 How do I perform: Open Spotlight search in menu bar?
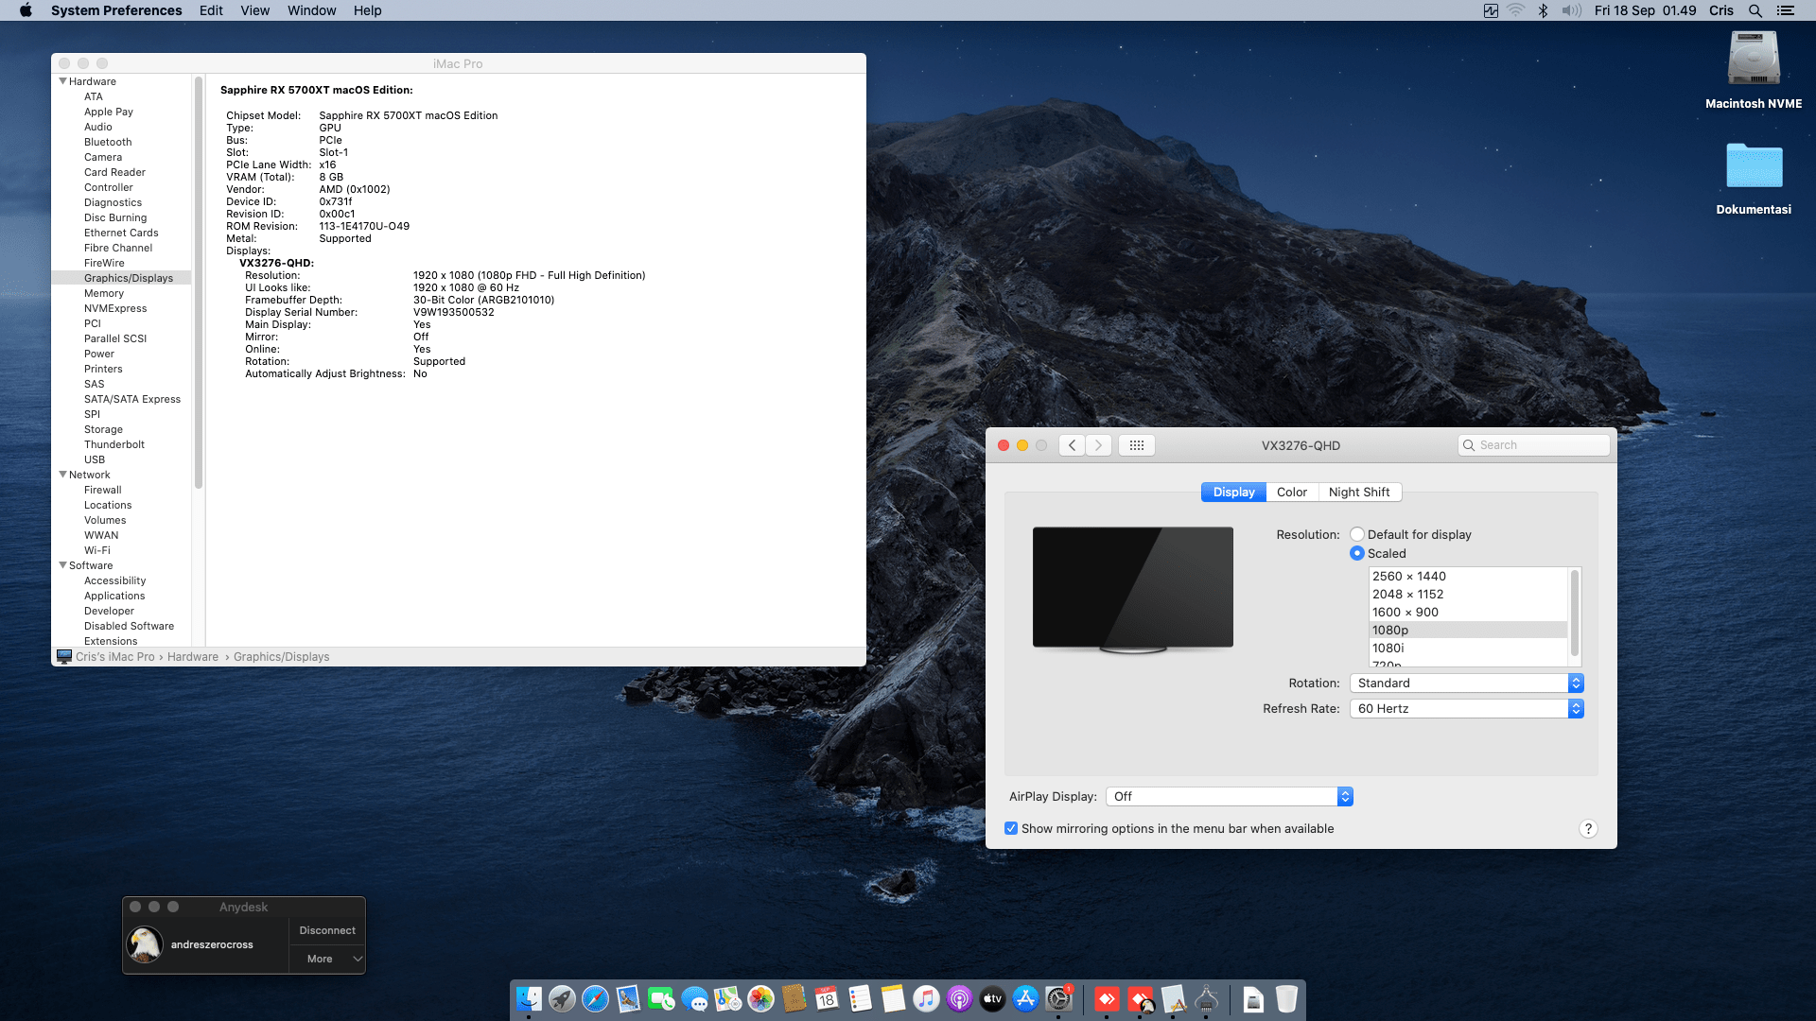pos(1755,10)
